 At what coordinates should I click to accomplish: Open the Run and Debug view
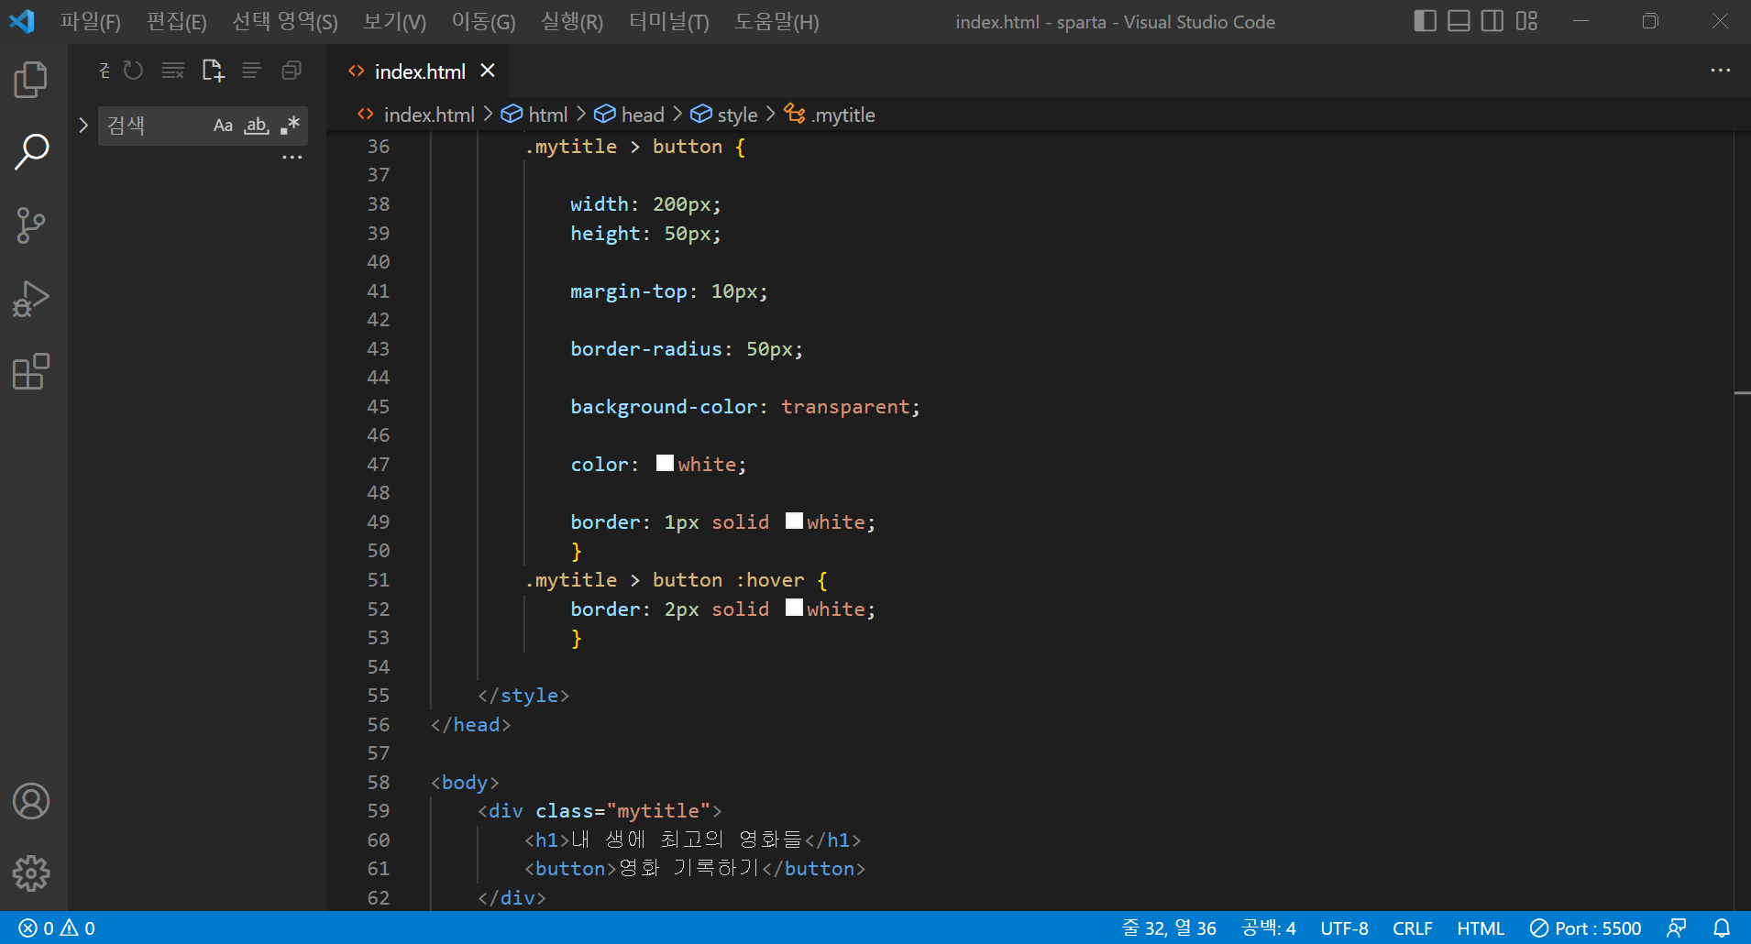[31, 299]
